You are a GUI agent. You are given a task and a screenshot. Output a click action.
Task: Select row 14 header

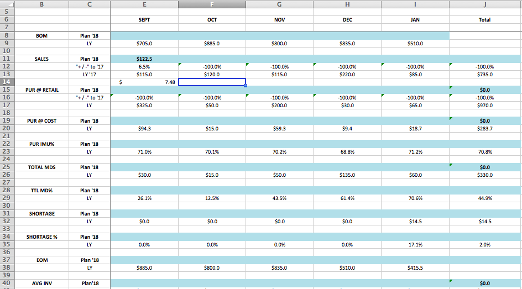(7, 82)
